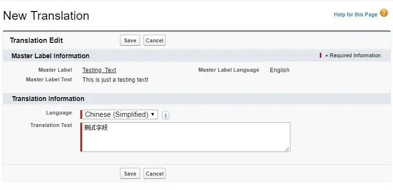Click the 'Translation Edit' heading
This screenshot has width=393, height=190.
pos(36,40)
